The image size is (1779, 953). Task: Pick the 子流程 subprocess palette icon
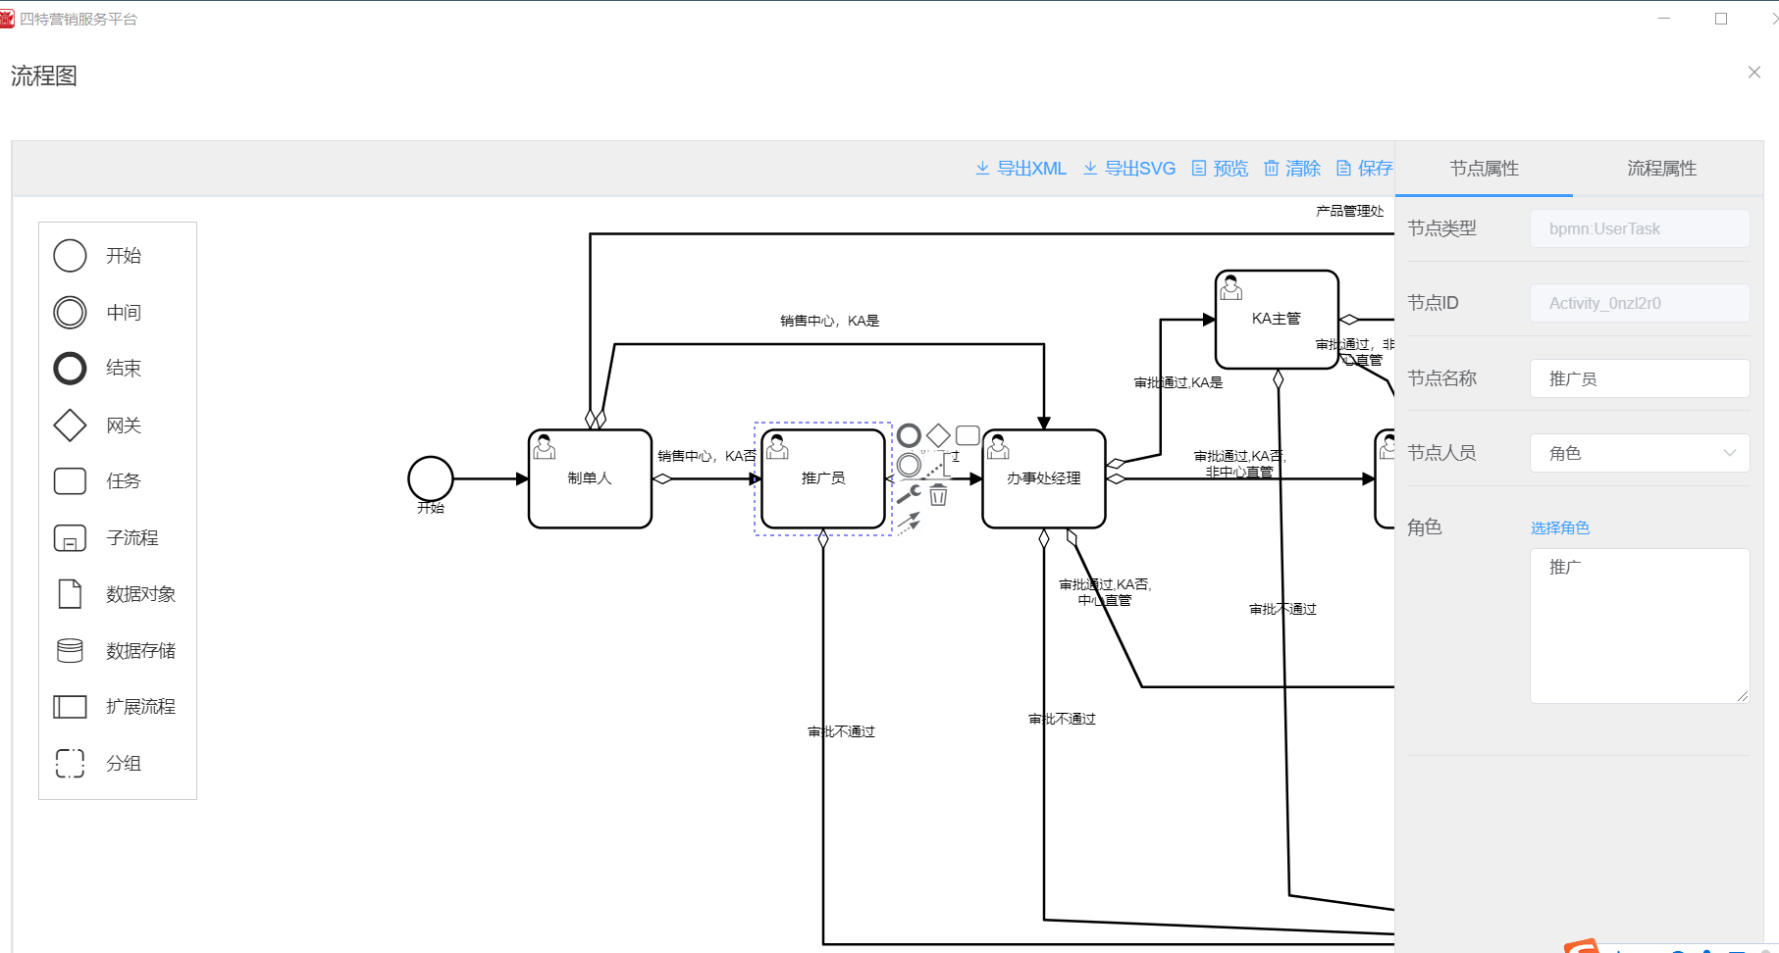point(70,538)
